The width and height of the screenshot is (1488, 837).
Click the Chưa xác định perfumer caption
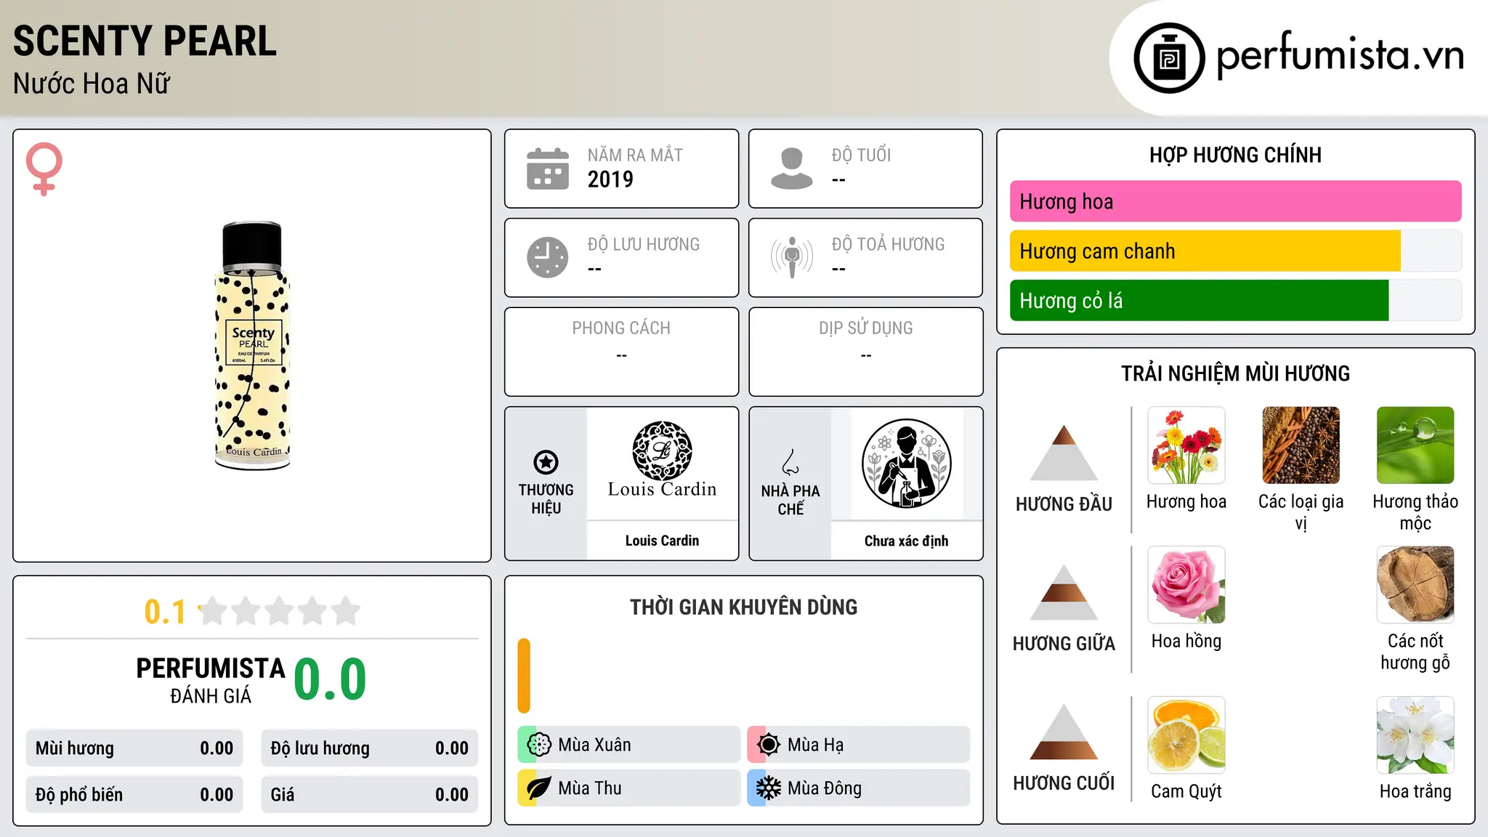click(906, 541)
